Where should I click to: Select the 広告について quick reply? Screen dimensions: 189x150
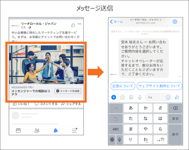pyautogui.click(x=123, y=86)
